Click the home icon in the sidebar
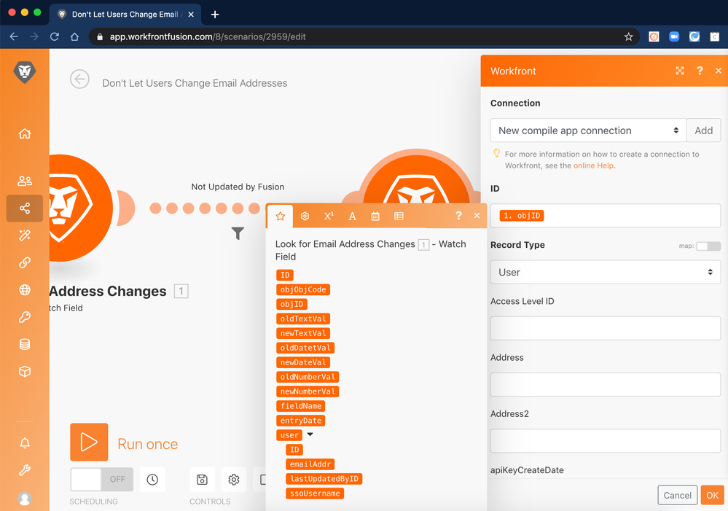The image size is (728, 511). (x=25, y=133)
